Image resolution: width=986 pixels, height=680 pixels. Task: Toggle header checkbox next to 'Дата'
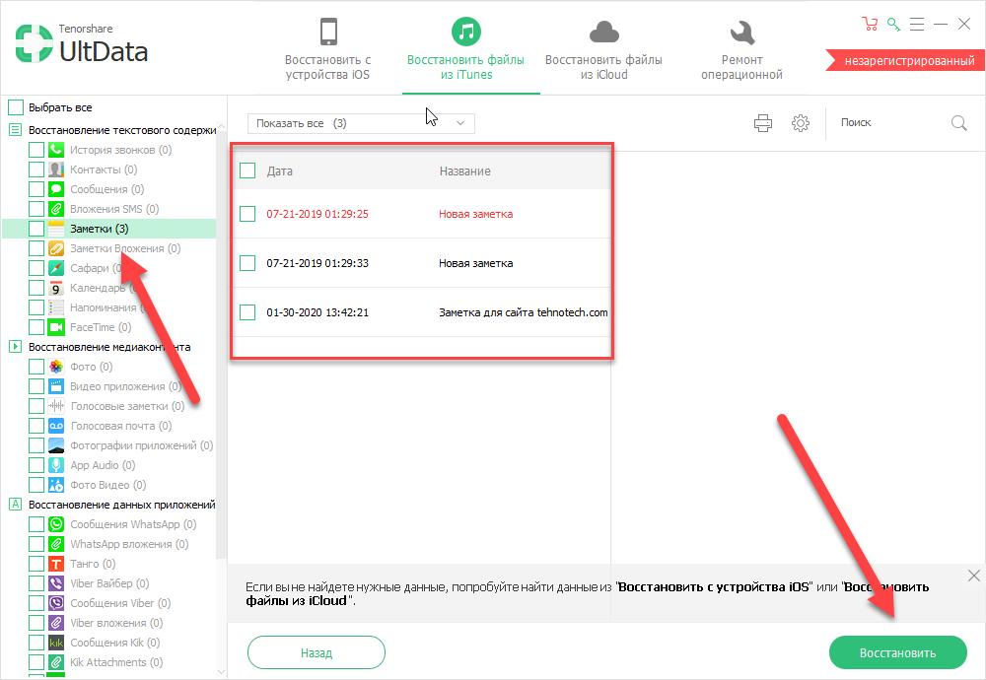(247, 170)
